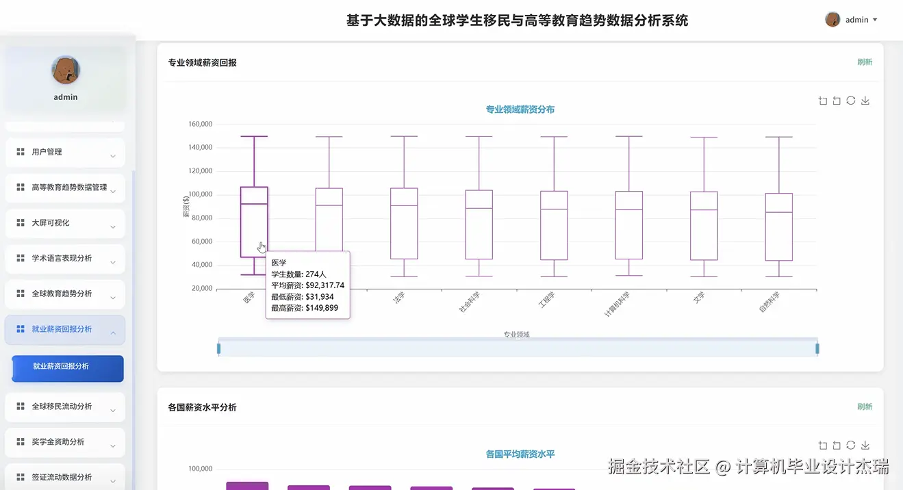Click the zoom reset-back icon in 各国平均薪资水平 toolbar
Viewport: 903px width, 490px height.
(x=837, y=446)
